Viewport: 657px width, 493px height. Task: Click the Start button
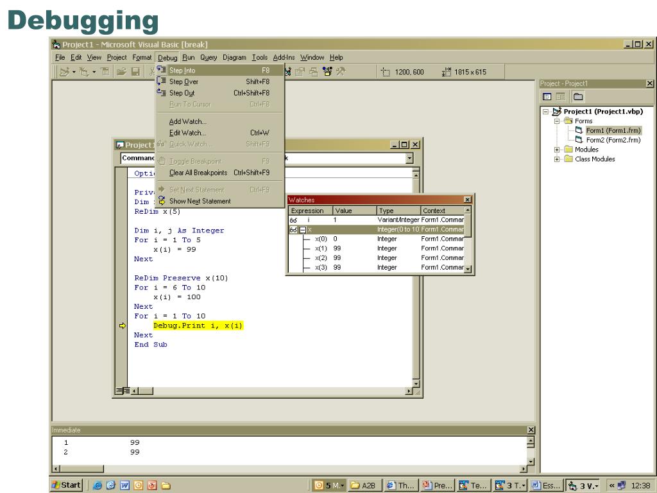point(66,485)
